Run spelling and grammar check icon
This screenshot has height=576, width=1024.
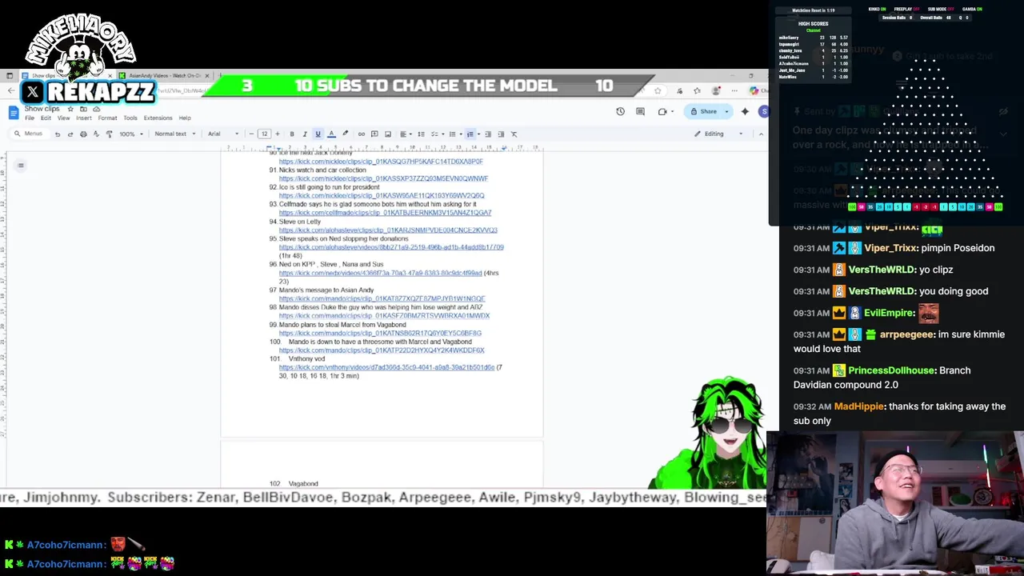point(96,134)
